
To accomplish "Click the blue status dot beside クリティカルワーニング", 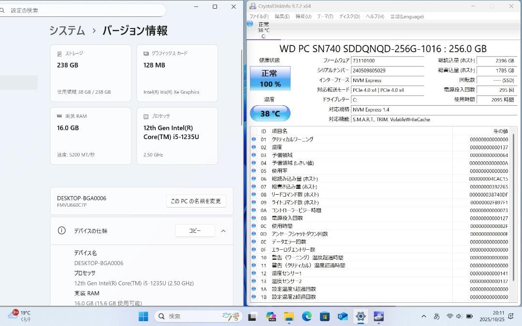I will pyautogui.click(x=254, y=139).
